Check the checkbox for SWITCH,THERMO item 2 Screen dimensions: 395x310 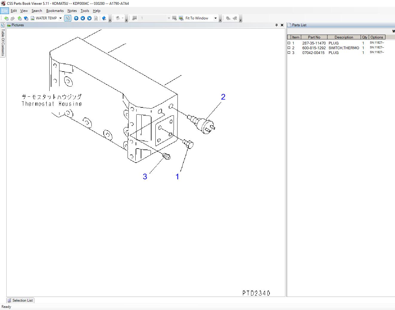coord(289,47)
